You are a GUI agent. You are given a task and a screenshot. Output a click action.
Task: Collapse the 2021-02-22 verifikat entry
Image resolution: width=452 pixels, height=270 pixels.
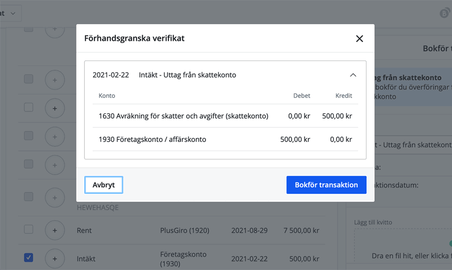coord(353,75)
